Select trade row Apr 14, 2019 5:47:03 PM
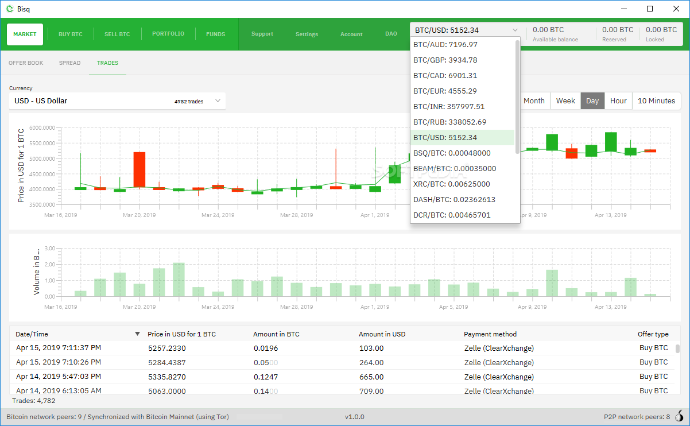This screenshot has width=690, height=426. (342, 377)
